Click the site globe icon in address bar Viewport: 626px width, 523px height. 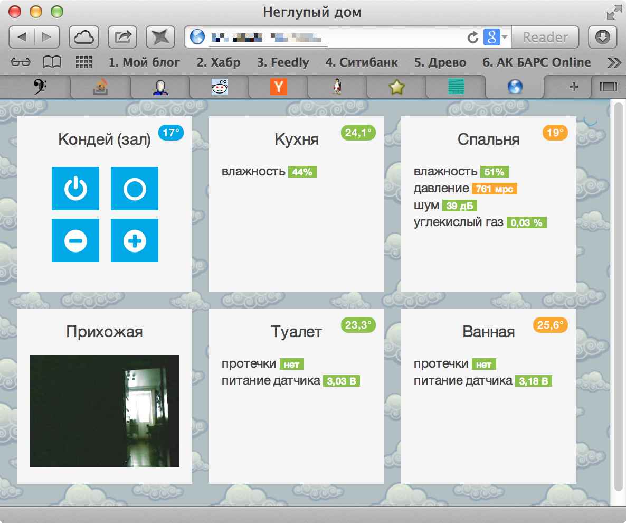[197, 37]
